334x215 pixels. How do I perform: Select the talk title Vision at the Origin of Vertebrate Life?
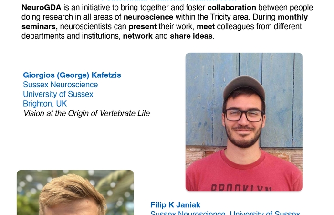pyautogui.click(x=86, y=113)
